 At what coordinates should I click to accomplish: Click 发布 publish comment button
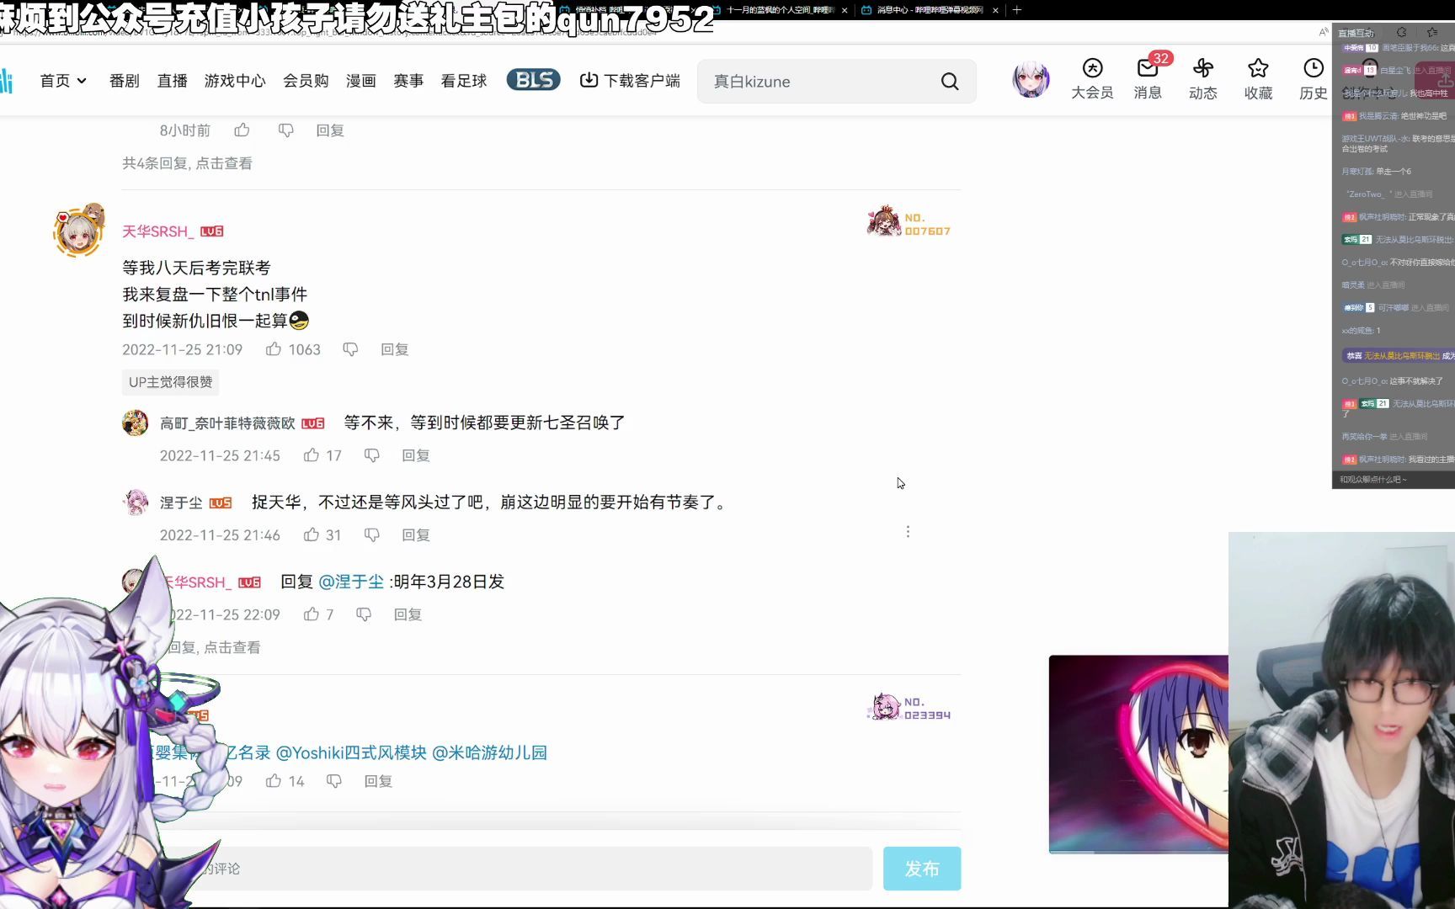922,869
